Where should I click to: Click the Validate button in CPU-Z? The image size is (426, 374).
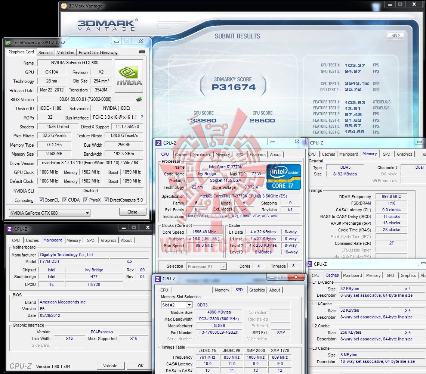pos(110,366)
